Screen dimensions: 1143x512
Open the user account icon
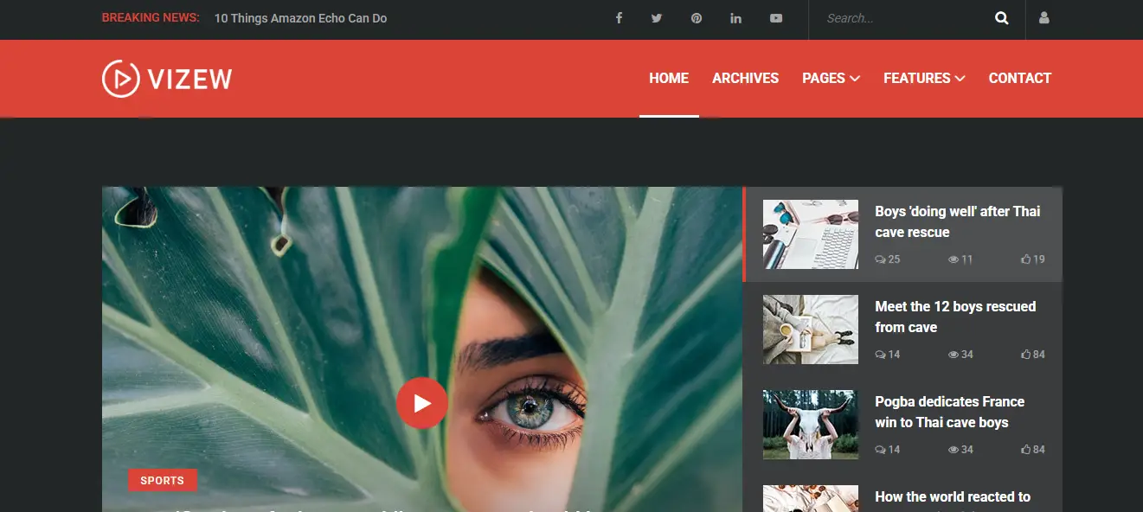pos(1044,18)
